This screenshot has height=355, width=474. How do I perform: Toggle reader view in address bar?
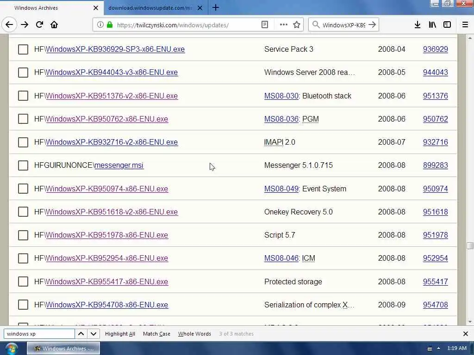(x=264, y=25)
